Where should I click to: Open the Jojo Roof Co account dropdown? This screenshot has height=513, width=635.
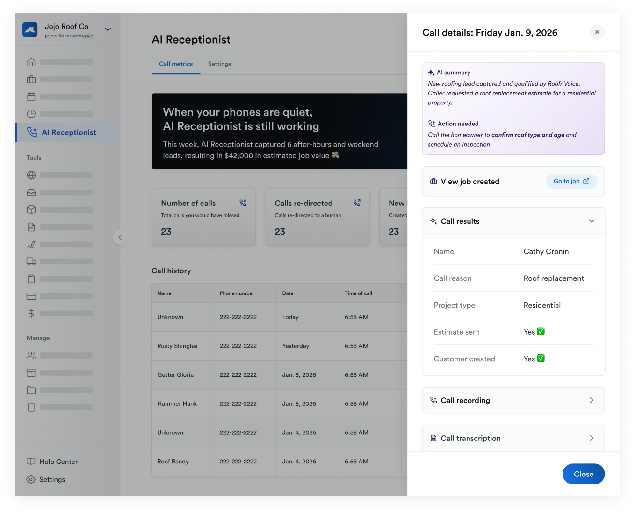[x=108, y=29]
